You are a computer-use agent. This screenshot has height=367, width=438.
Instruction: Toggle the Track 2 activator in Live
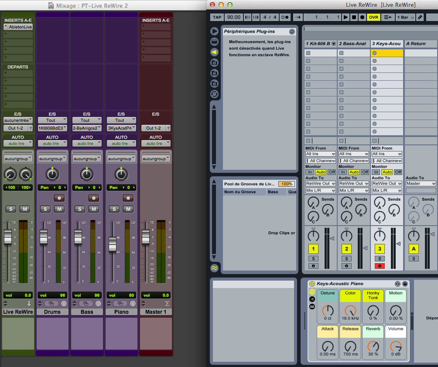(x=346, y=249)
